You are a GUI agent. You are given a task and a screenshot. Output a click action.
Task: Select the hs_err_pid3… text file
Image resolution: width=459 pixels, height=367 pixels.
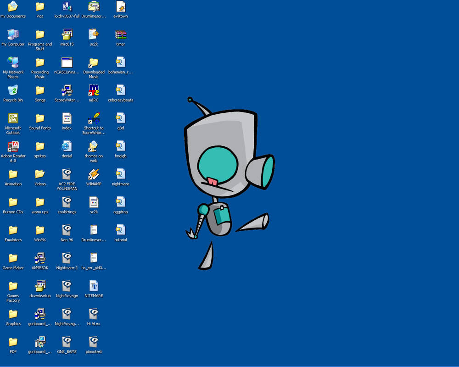(x=94, y=261)
